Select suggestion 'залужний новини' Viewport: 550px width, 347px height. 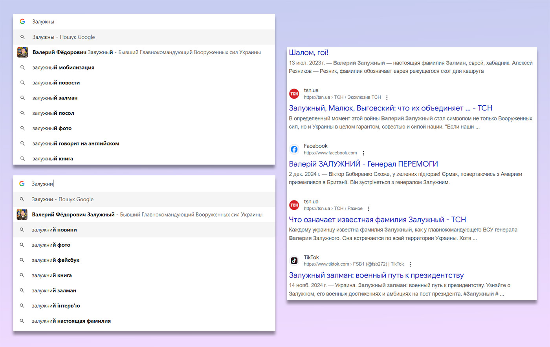coord(144,230)
